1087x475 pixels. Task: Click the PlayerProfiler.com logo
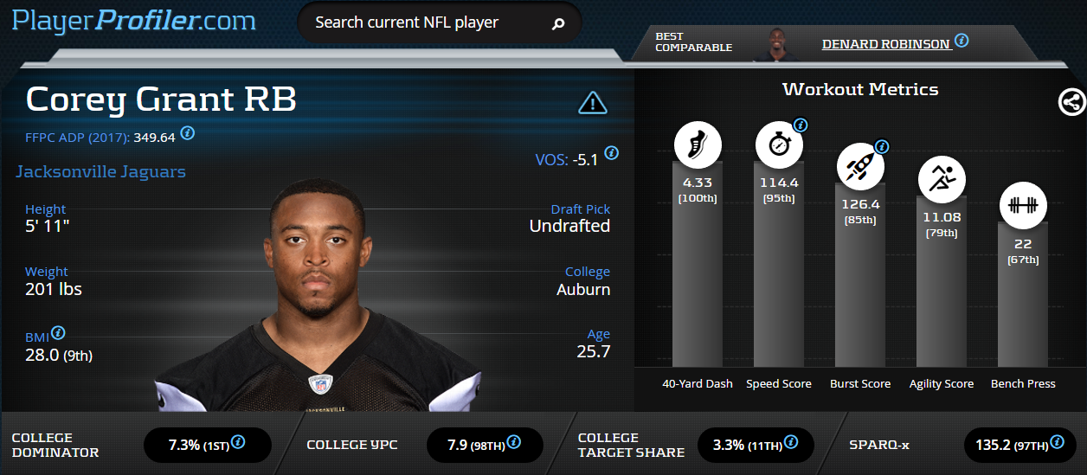[134, 21]
